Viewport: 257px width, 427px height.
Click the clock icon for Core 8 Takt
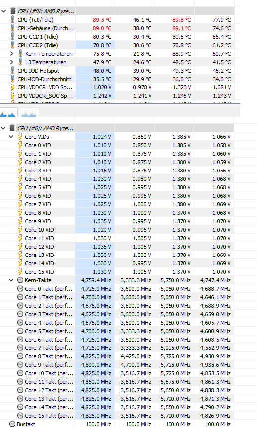coord(20,356)
